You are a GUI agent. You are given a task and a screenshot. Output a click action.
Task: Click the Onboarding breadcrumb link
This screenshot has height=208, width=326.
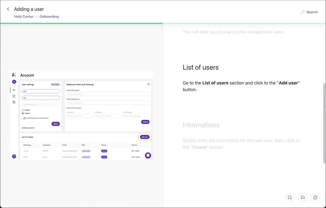click(49, 17)
